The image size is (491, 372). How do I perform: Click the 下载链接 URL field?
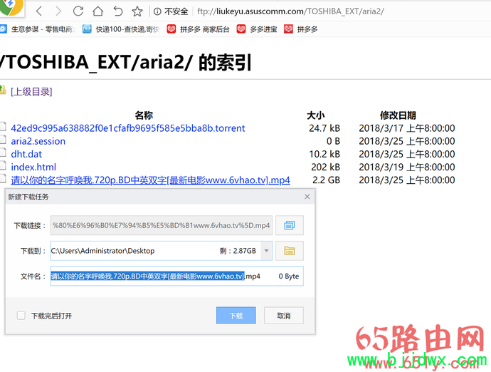162,225
